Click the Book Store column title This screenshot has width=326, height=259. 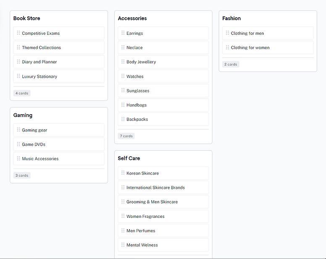[27, 18]
